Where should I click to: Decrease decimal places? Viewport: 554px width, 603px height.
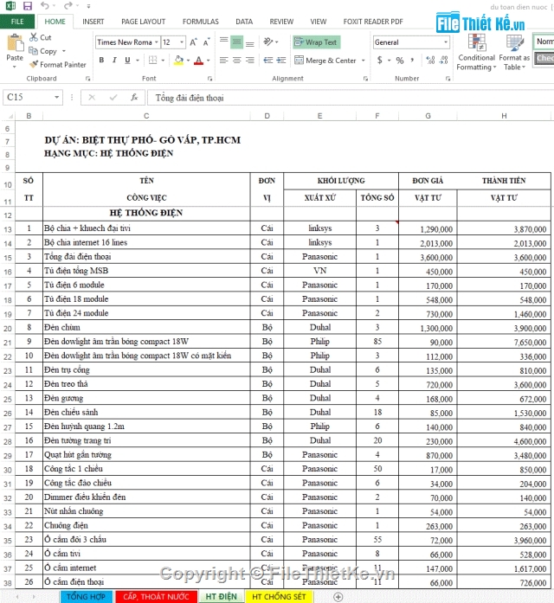pyautogui.click(x=443, y=61)
